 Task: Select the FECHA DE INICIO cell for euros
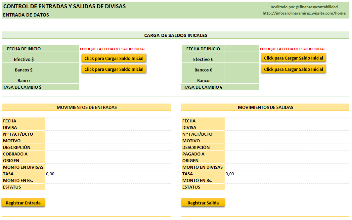(x=242, y=49)
